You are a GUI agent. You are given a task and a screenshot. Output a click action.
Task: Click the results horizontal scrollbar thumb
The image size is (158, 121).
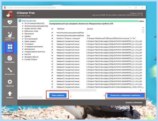[74, 90]
